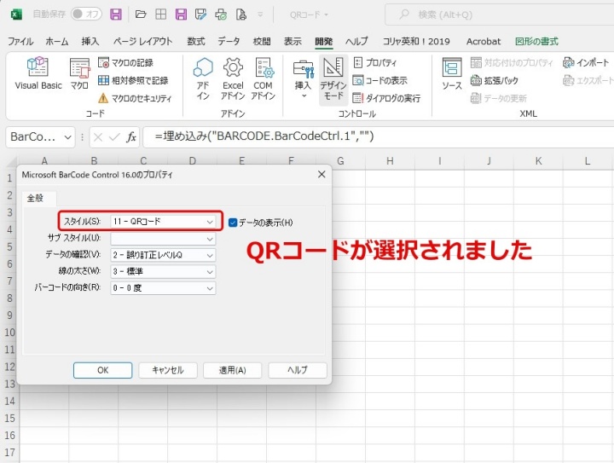614x463 pixels.
Task: Switch to the 図形の書式 tab
Action: click(536, 41)
